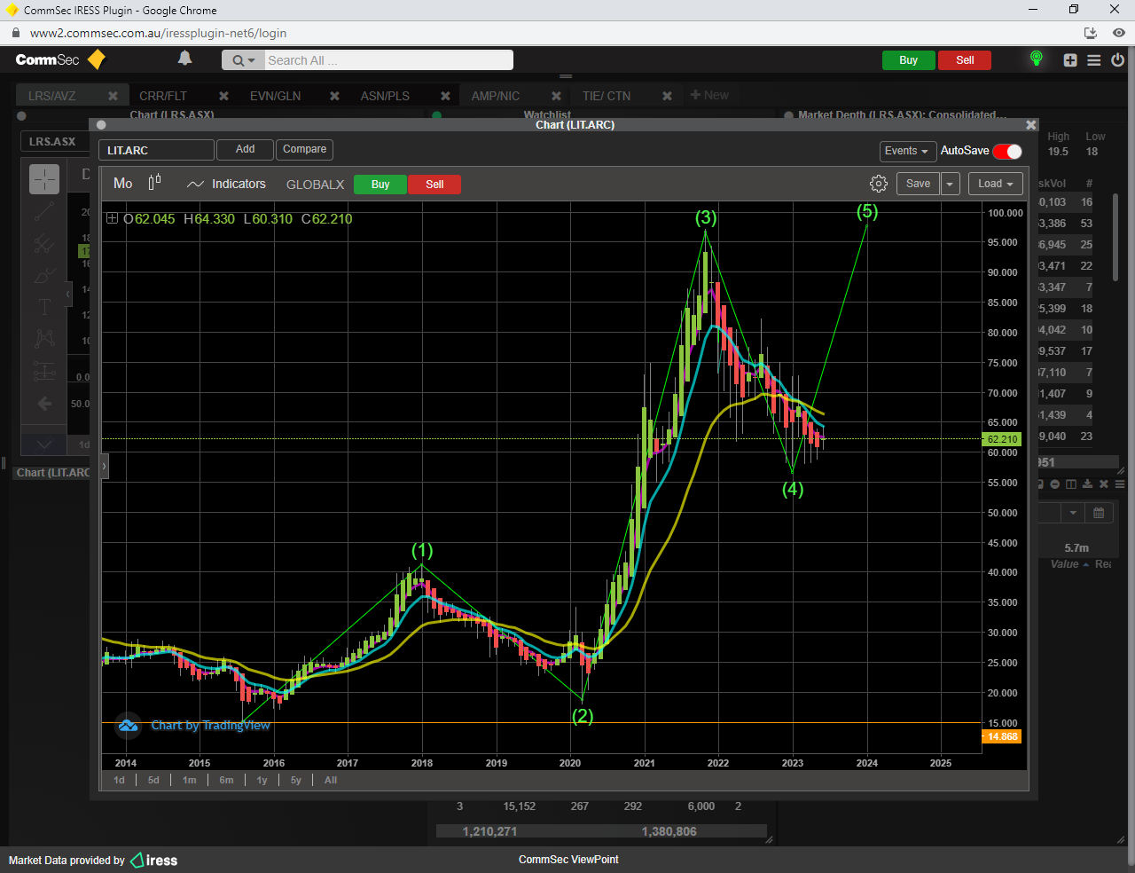Viewport: 1135px width, 873px height.
Task: Click the LRS.ASX symbol field in background chart
Action: 54,142
